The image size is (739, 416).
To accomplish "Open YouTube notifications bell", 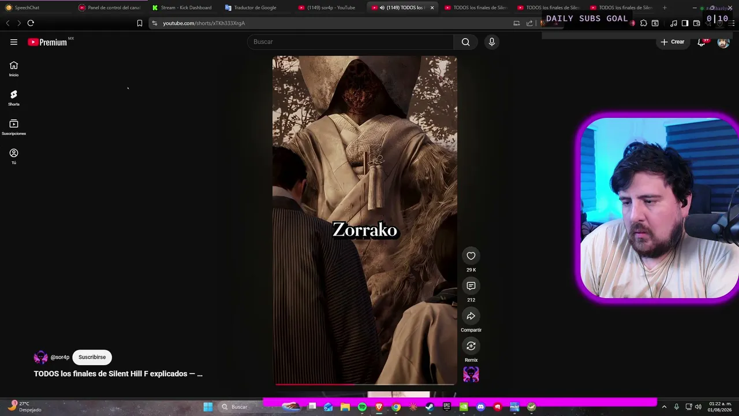I will coord(701,42).
